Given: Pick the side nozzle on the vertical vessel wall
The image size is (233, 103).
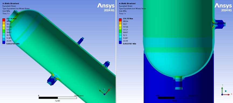Looking at the screenshot, I should click(219, 24).
